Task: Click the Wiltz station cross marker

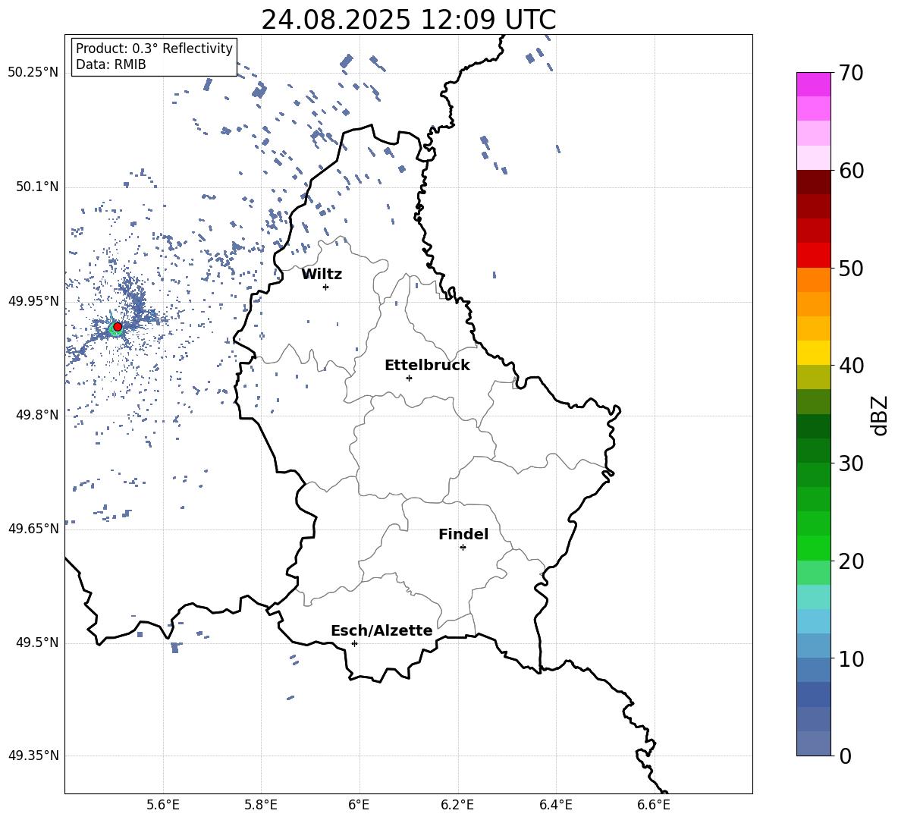Action: pyautogui.click(x=326, y=287)
